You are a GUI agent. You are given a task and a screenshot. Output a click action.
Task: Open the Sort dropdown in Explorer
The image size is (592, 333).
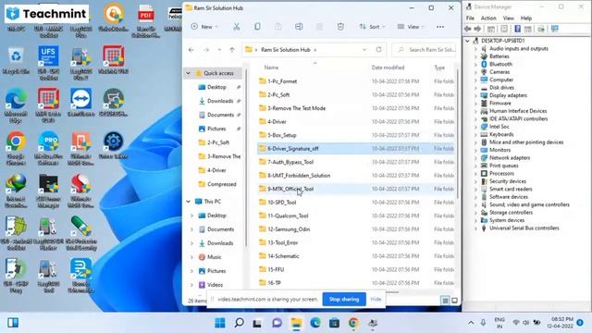point(372,27)
